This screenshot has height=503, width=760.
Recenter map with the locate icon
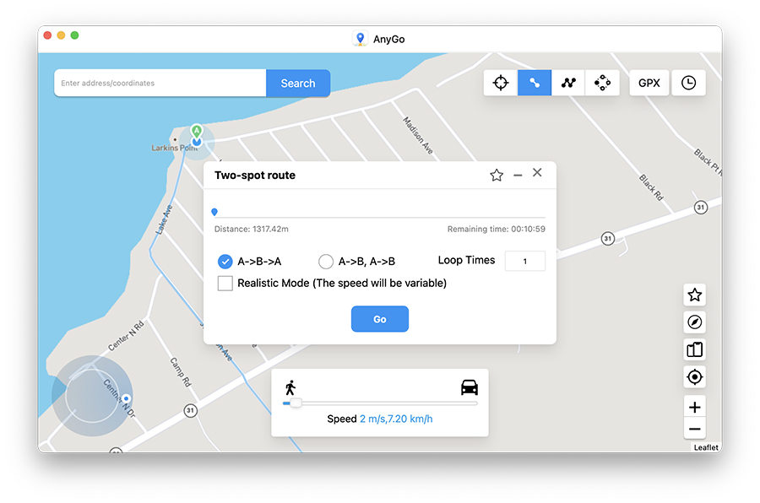694,377
